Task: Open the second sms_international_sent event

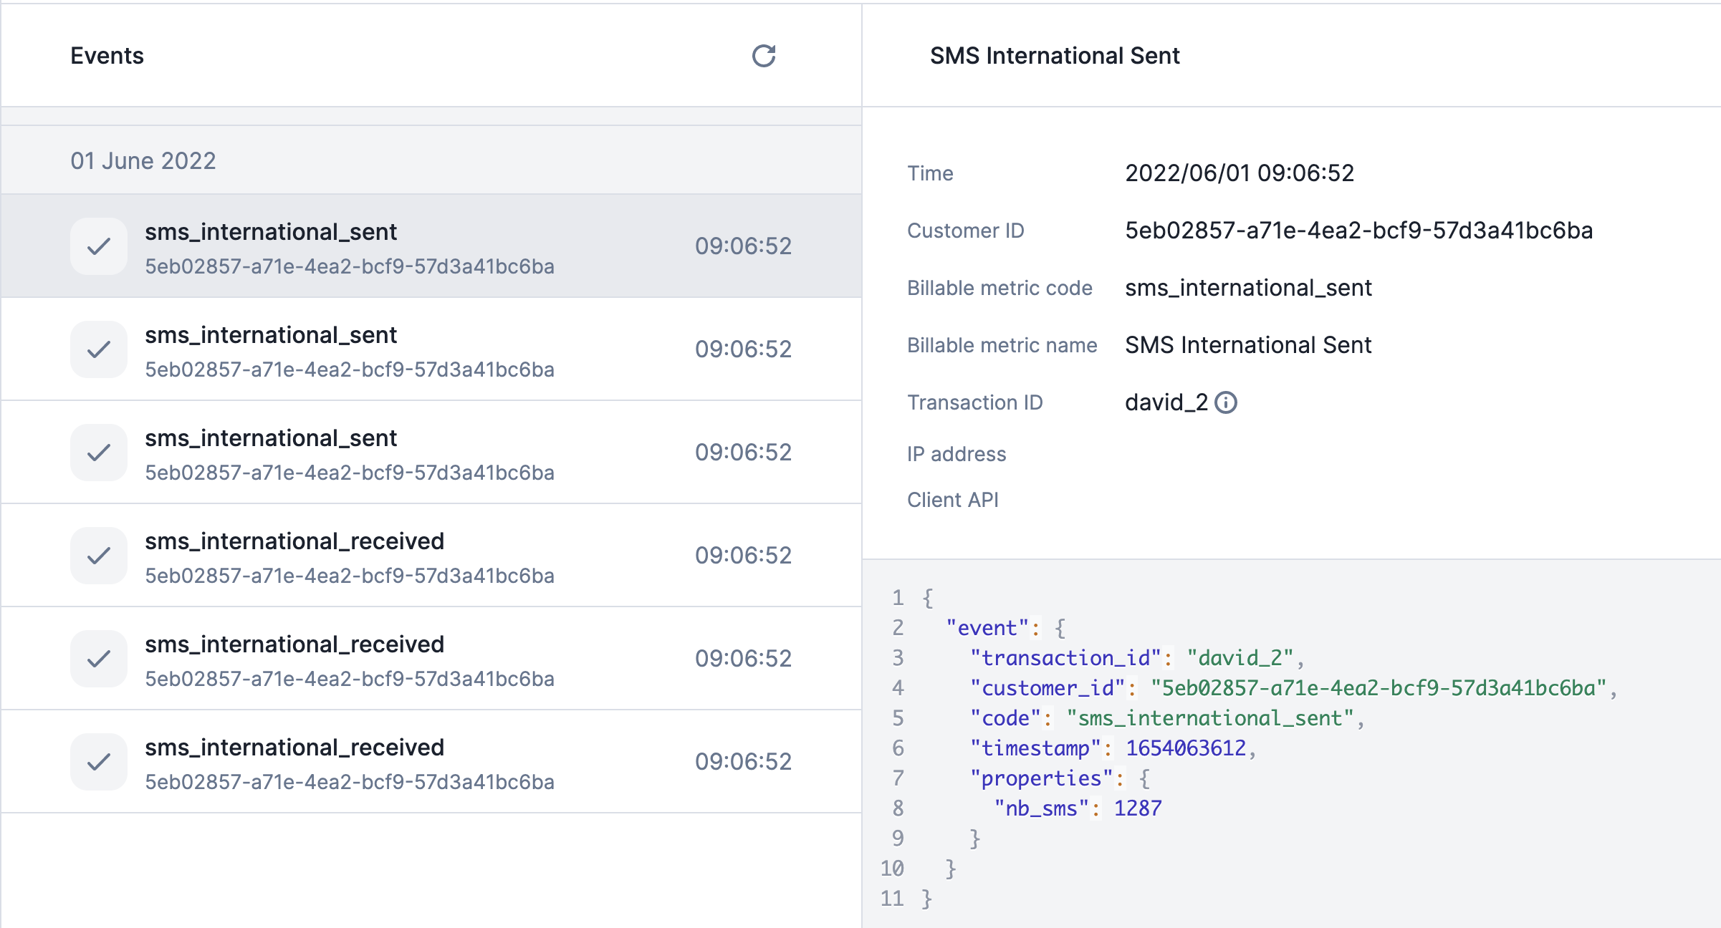Action: point(431,349)
